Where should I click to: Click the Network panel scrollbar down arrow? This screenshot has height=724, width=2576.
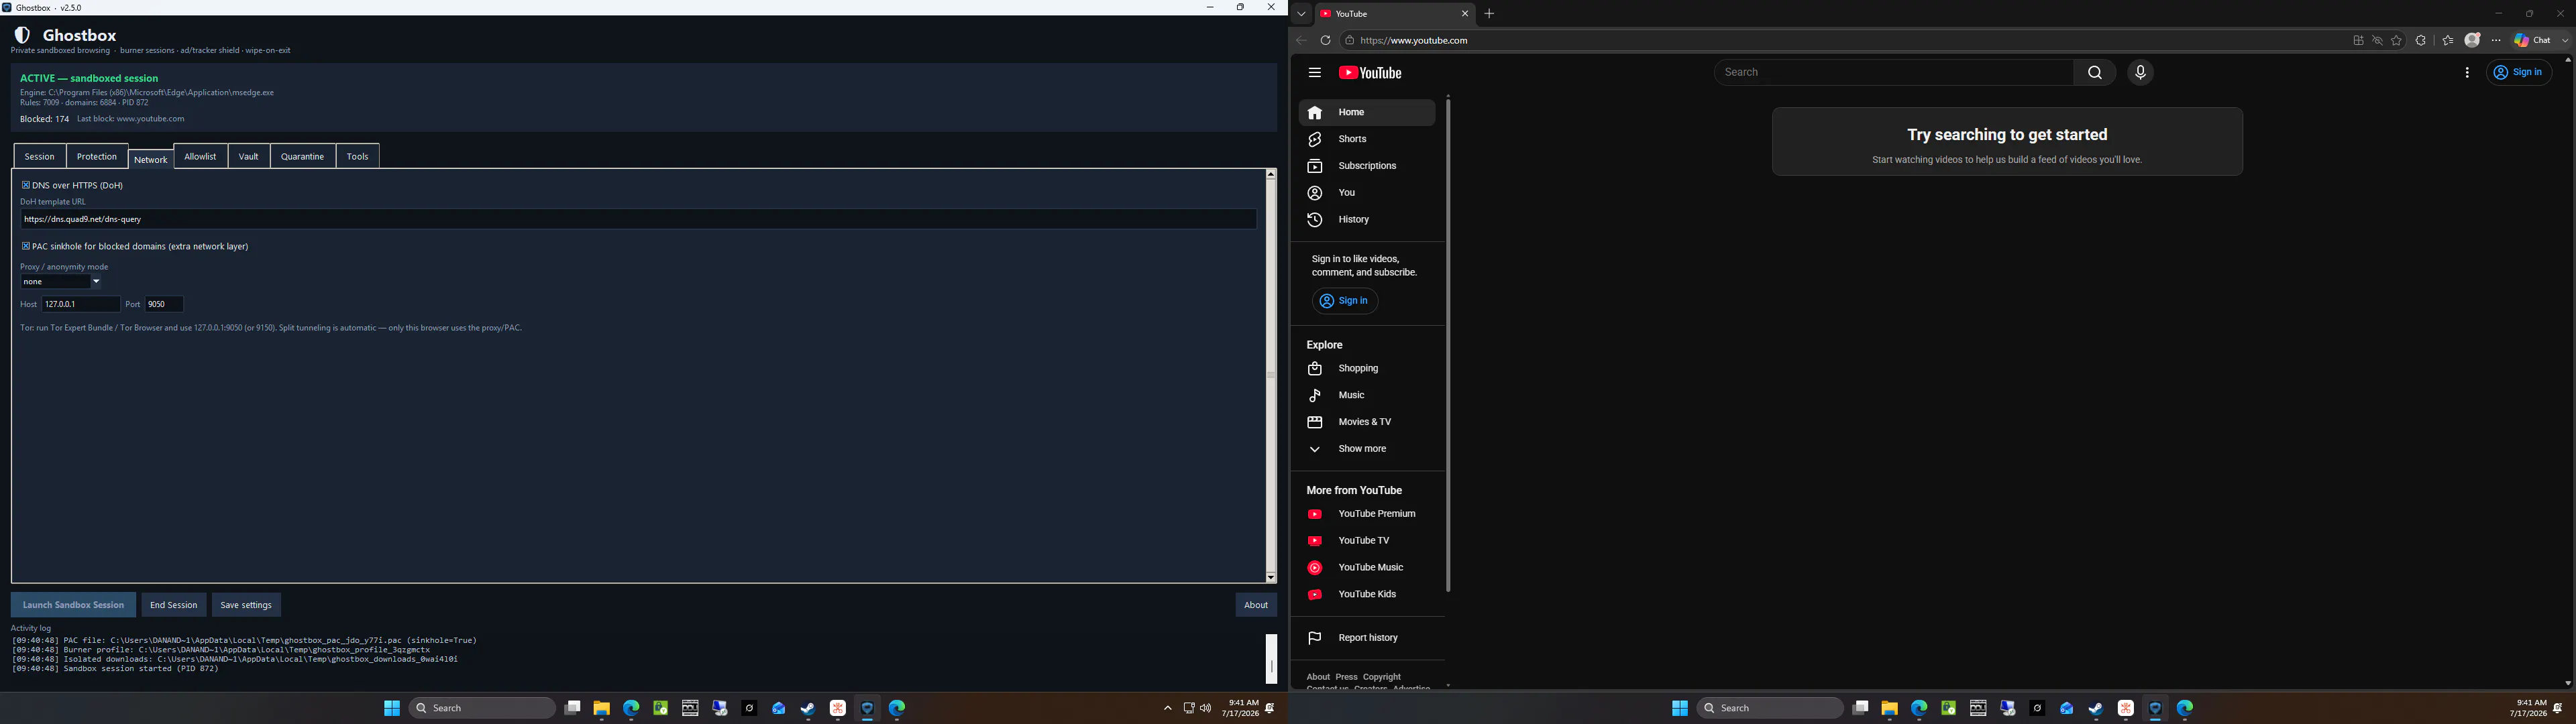[x=1270, y=577]
